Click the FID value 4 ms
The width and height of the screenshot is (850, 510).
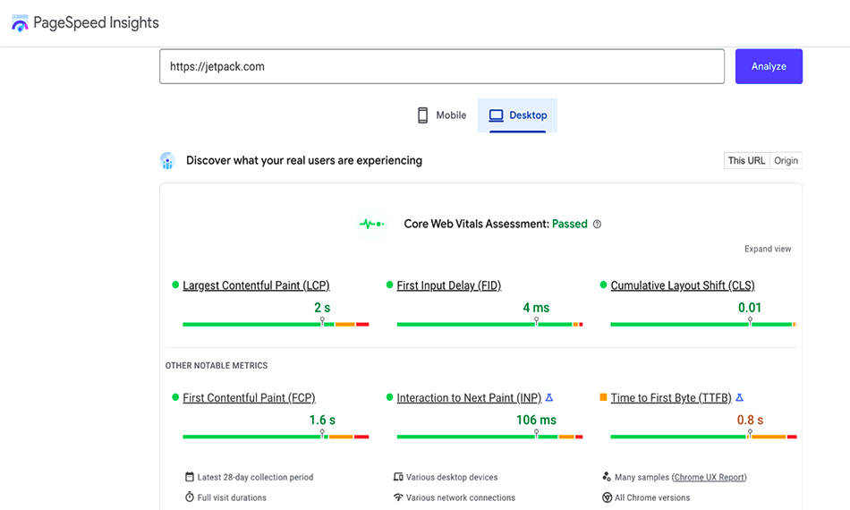(536, 307)
